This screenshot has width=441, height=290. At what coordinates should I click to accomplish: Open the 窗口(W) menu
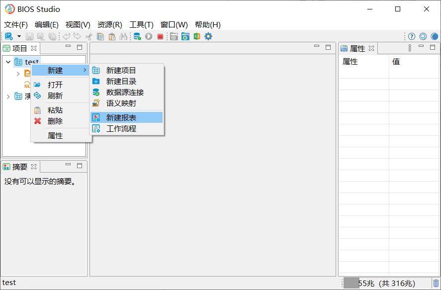click(x=174, y=25)
